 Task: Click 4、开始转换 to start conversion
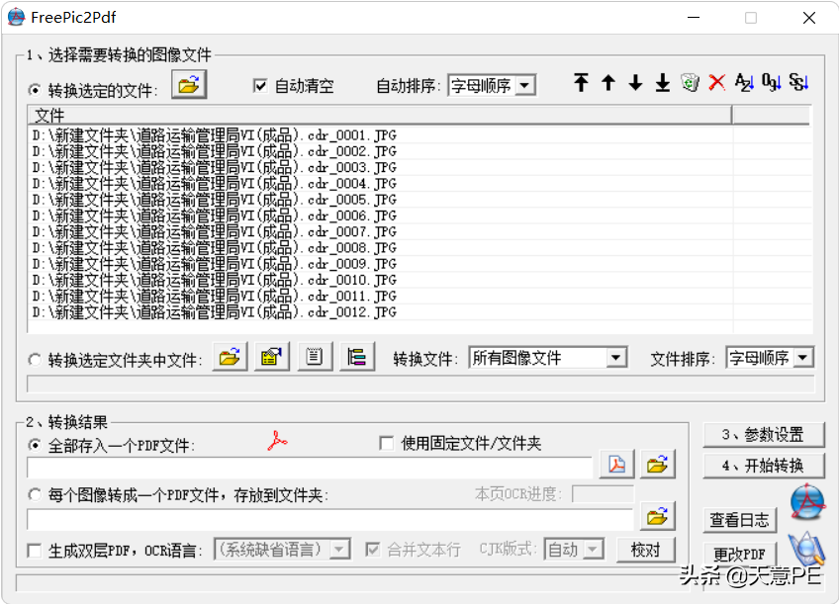764,466
